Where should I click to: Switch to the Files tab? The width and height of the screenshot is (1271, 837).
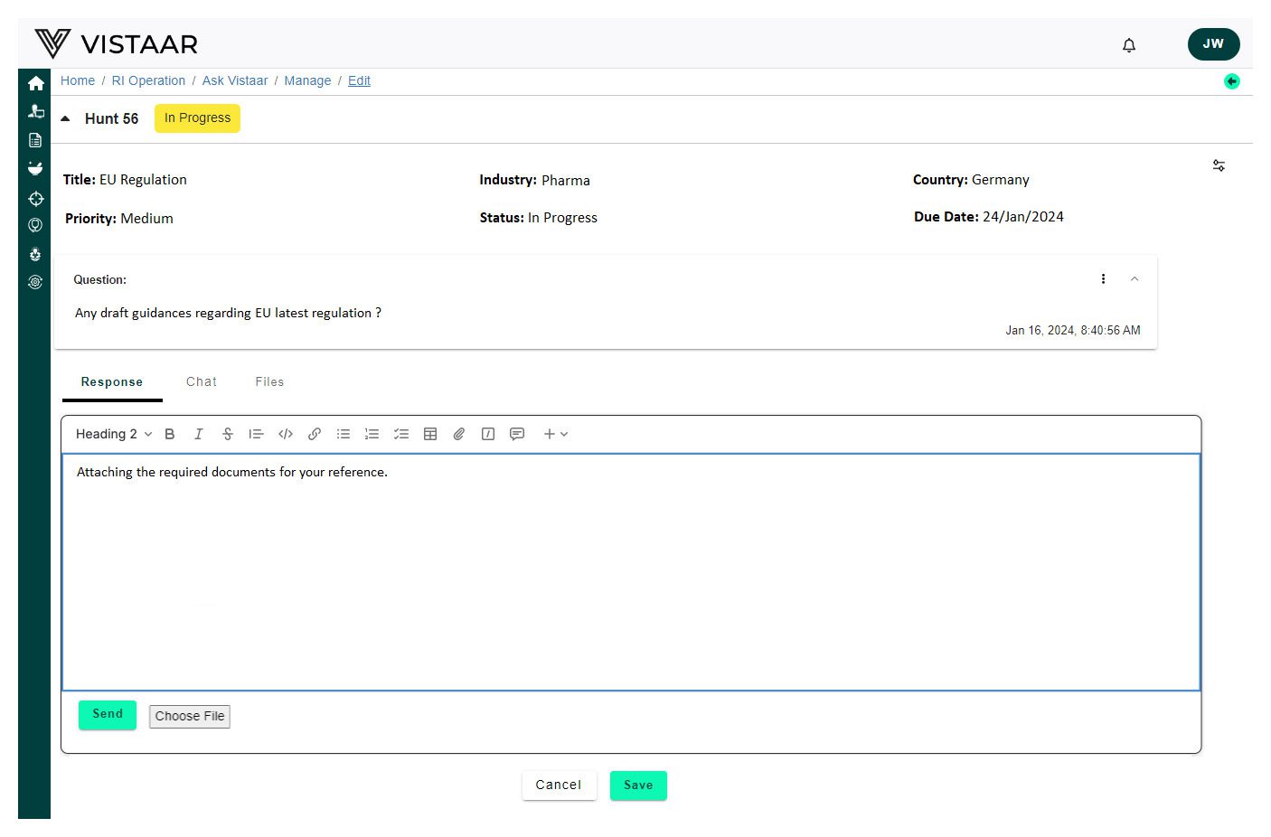(269, 381)
